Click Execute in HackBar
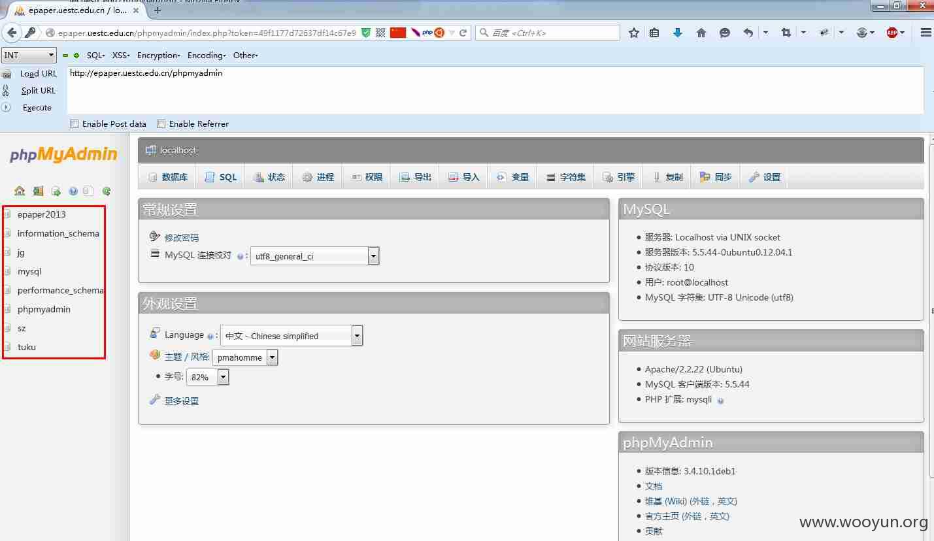 point(37,108)
